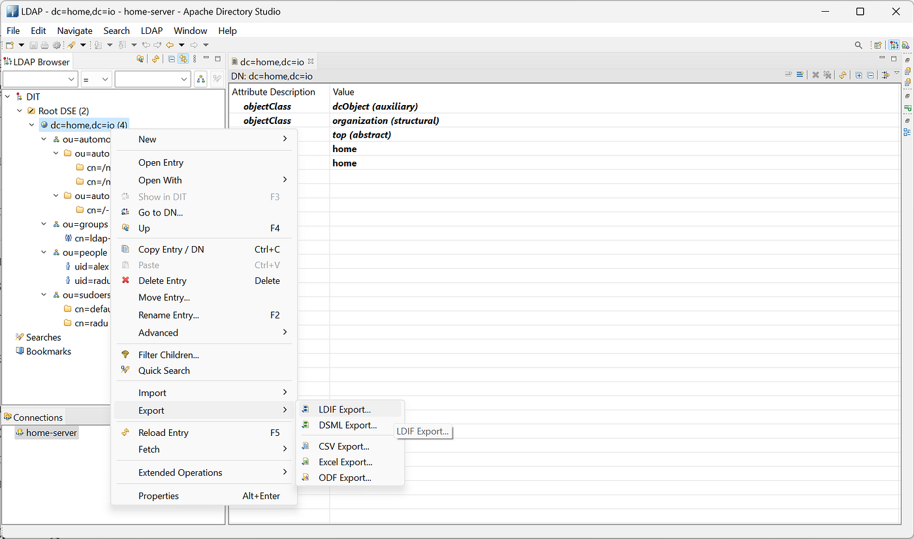Choose LDIF Export... from Export submenu
The height and width of the screenshot is (539, 914).
[350, 410]
